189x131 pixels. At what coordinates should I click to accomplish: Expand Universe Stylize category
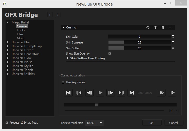(x=8, y=66)
